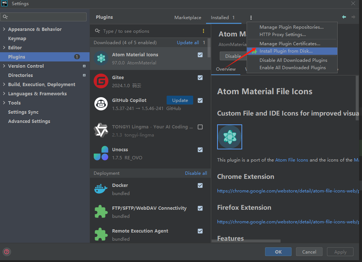362x262 pixels.
Task: Toggle the Docker plugin checkbox
Action: (x=200, y=185)
